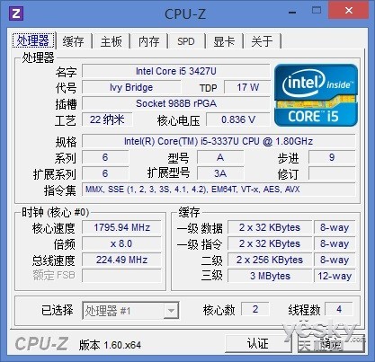The image size is (375, 362).
Task: Select the 内存 tab
Action: point(149,41)
